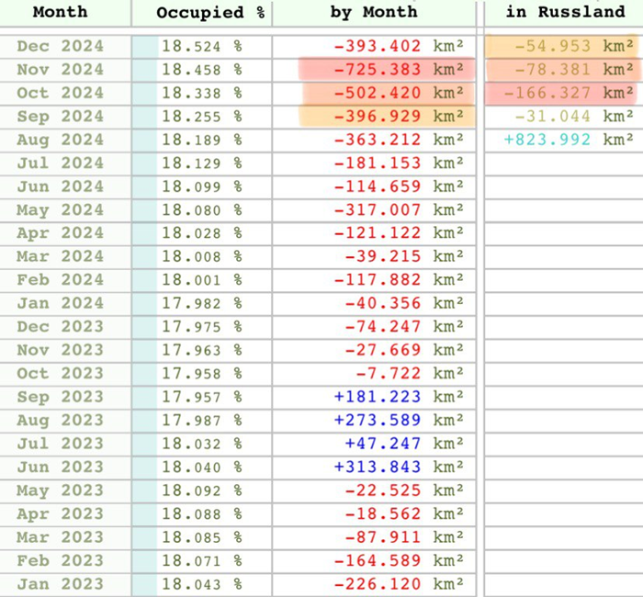
Task: Click the Month column header
Action: click(60, 13)
